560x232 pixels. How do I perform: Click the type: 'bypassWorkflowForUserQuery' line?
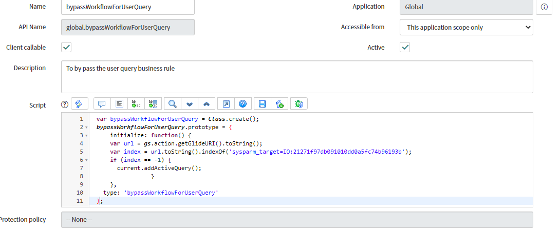click(x=161, y=193)
